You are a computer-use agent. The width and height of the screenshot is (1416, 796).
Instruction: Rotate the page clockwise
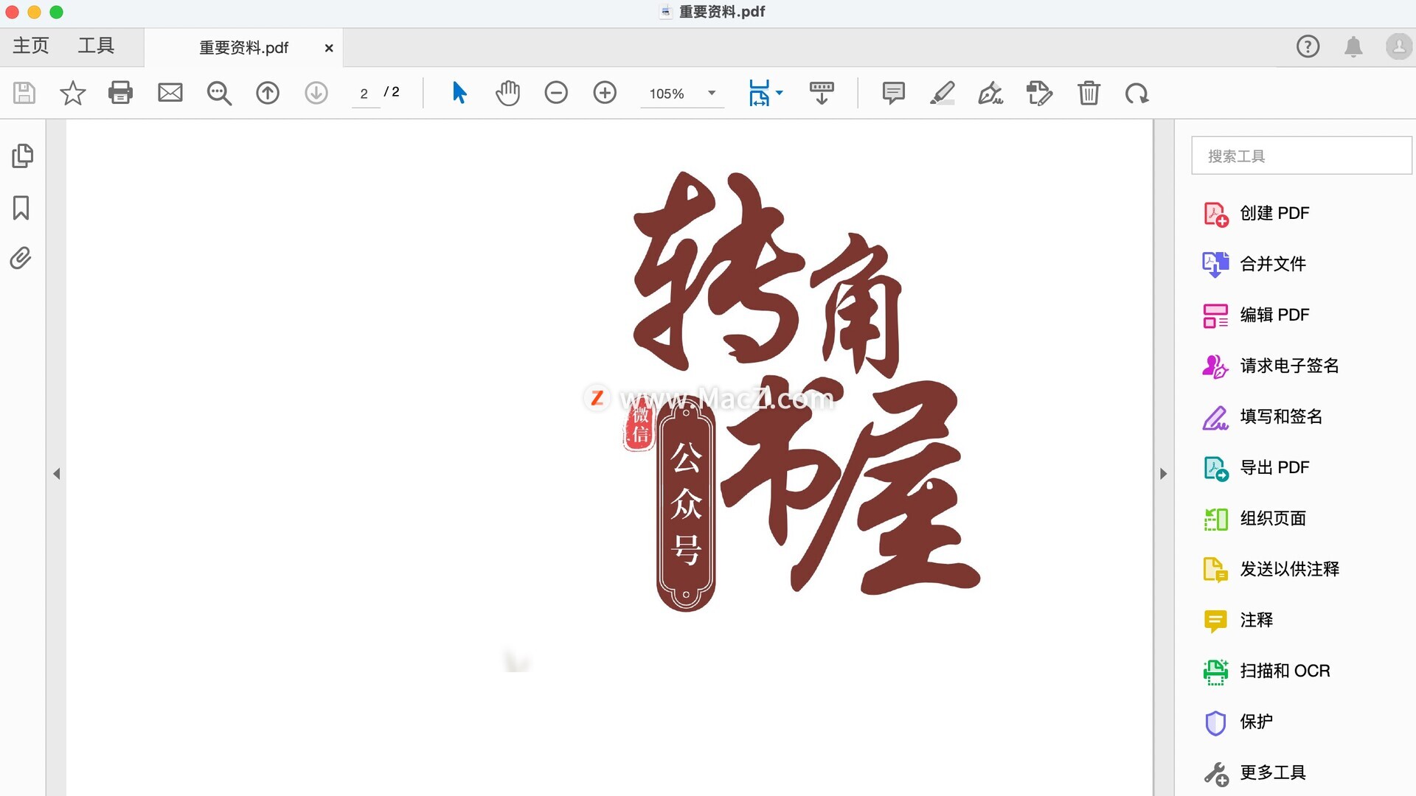tap(1136, 94)
